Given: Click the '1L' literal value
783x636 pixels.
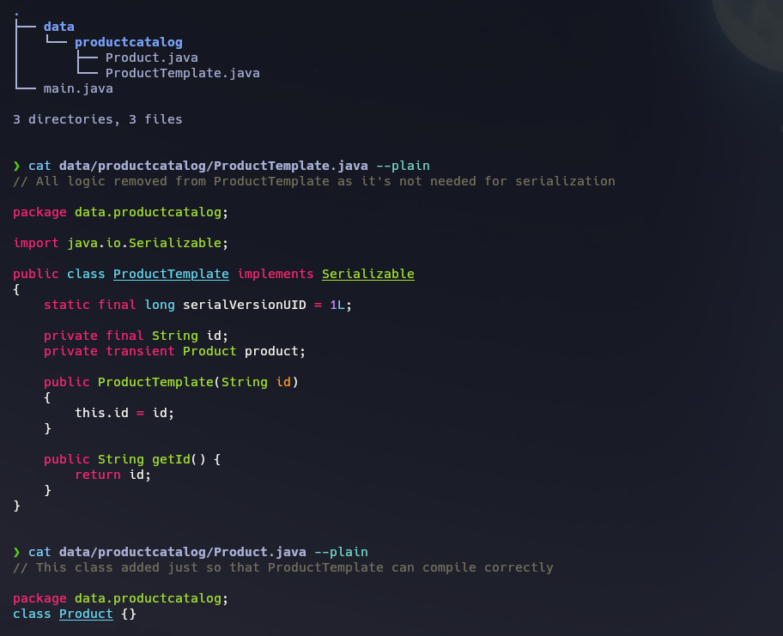Looking at the screenshot, I should [337, 305].
